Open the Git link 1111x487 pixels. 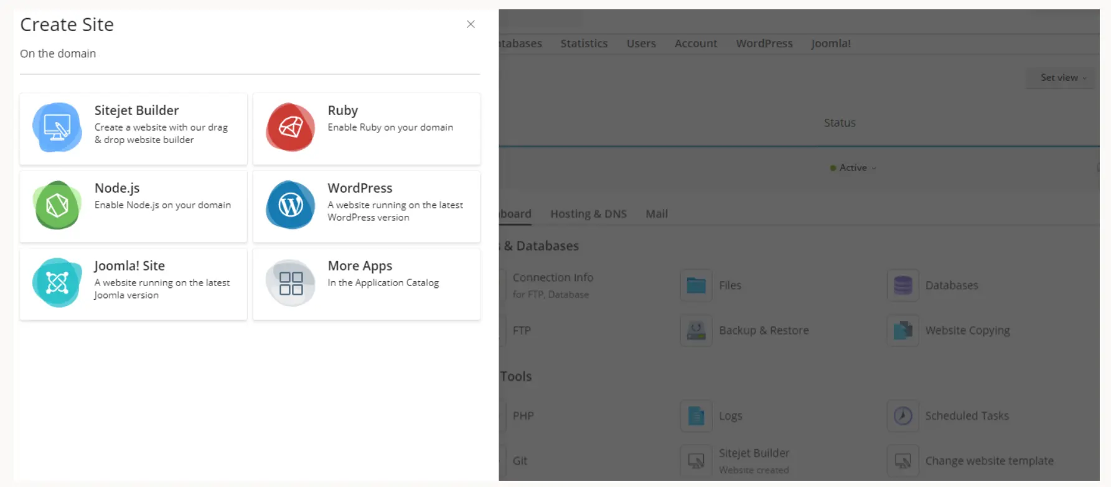point(520,461)
